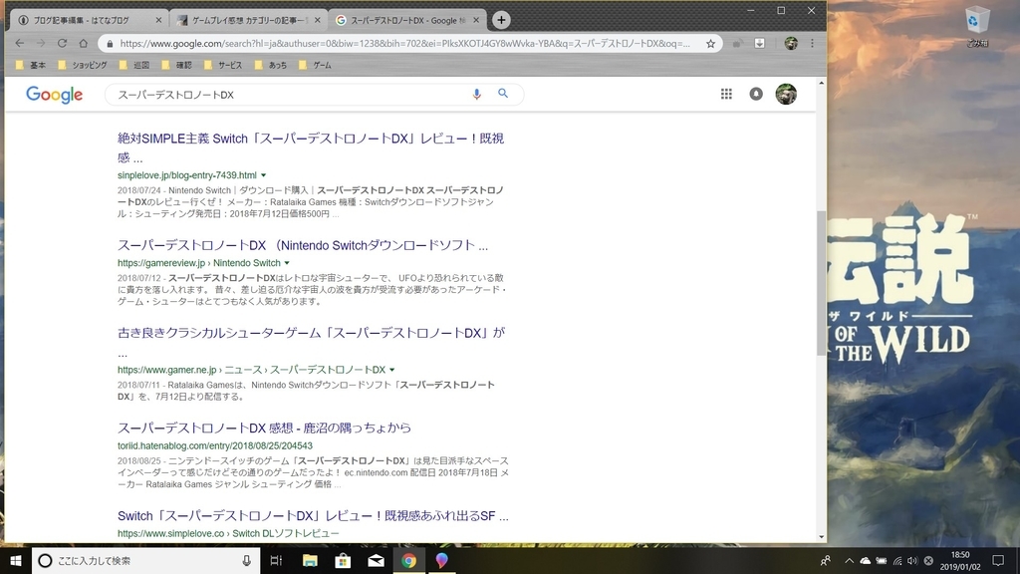Image resolution: width=1020 pixels, height=574 pixels.
Task: Open Google notifications bell
Action: [x=756, y=95]
